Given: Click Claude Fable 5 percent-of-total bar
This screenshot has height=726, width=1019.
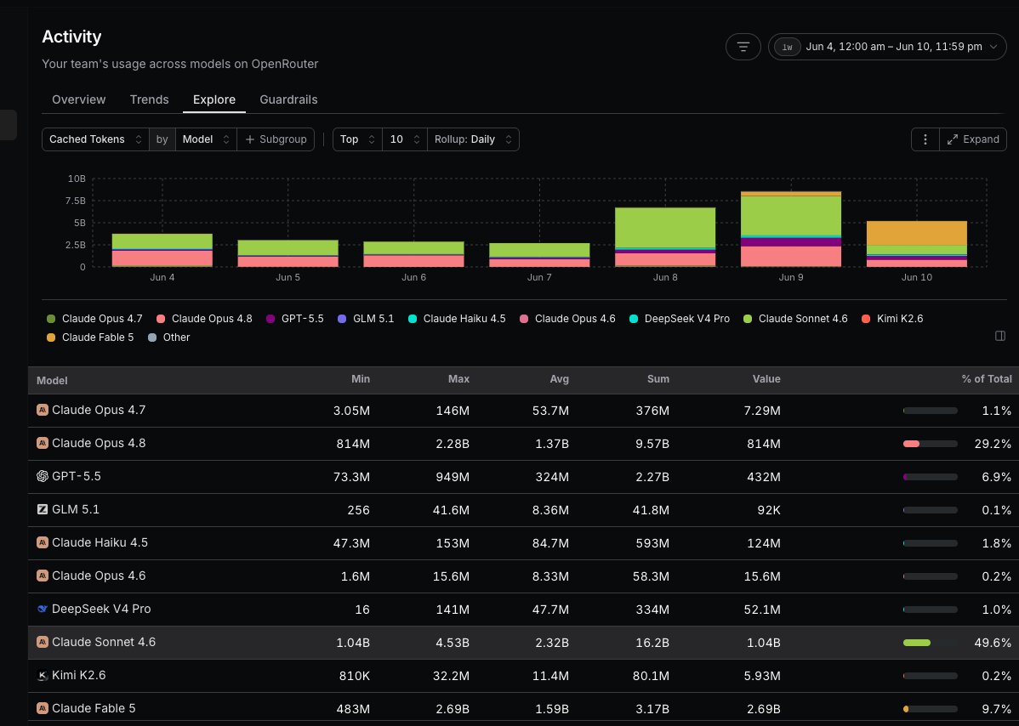Looking at the screenshot, I should click(x=930, y=709).
